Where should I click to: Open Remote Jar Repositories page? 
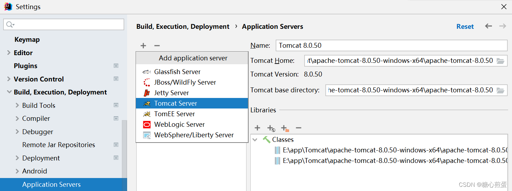(x=58, y=145)
